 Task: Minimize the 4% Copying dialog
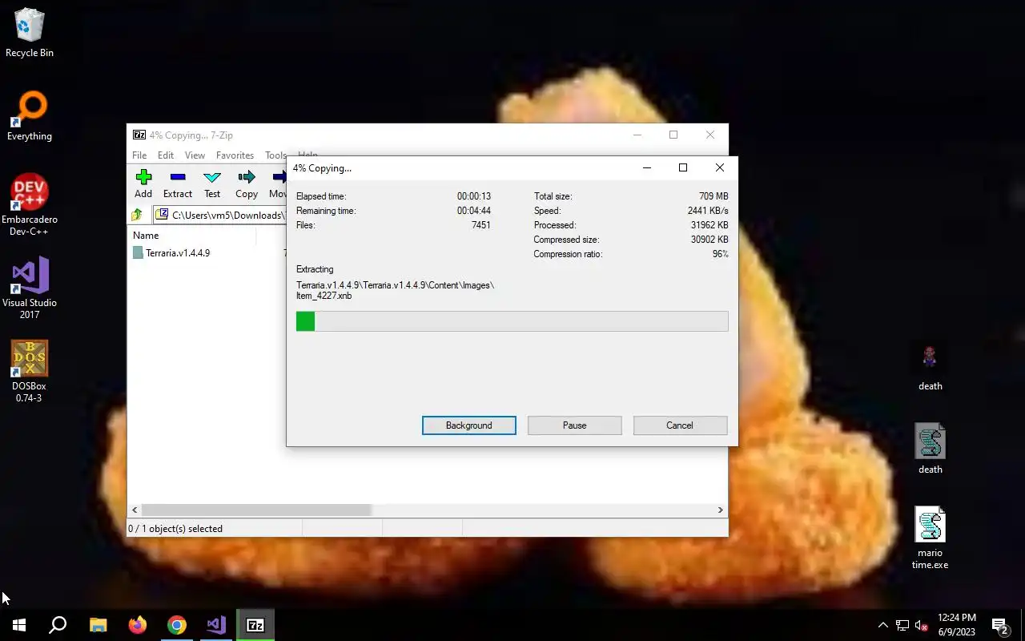click(x=647, y=167)
